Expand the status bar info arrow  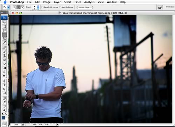point(57,125)
